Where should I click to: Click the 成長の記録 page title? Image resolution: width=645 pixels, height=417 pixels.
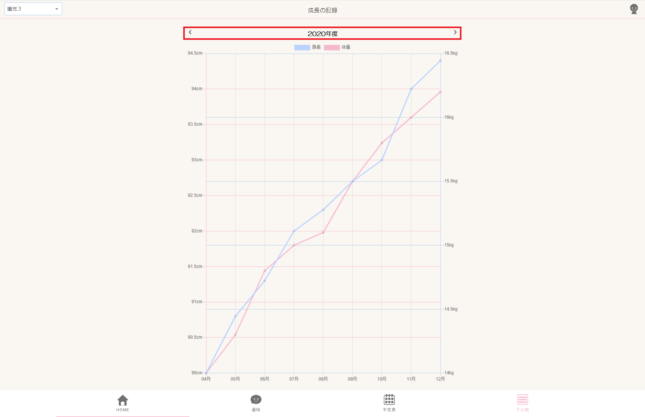[x=322, y=10]
